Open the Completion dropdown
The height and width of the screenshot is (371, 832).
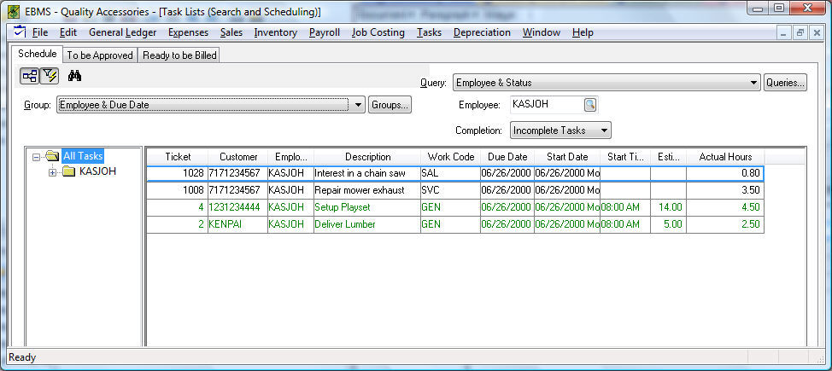[x=603, y=130]
